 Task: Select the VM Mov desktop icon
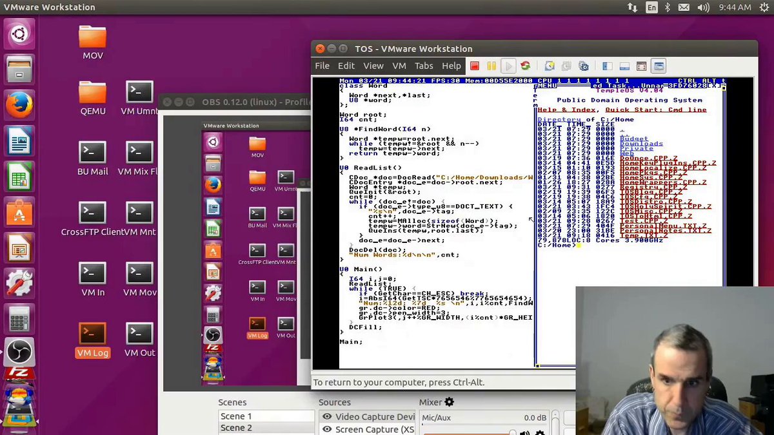pyautogui.click(x=139, y=280)
